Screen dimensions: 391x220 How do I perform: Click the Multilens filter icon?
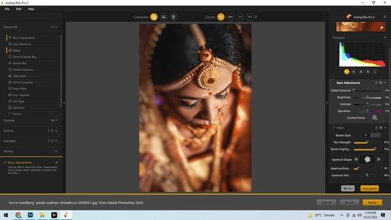(x=10, y=108)
